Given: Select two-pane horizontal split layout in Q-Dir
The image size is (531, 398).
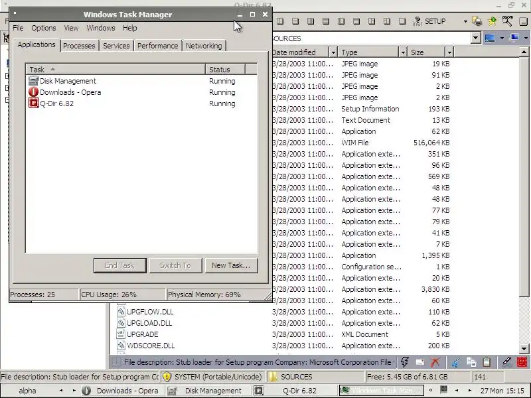Looking at the screenshot, I should tap(295, 21).
